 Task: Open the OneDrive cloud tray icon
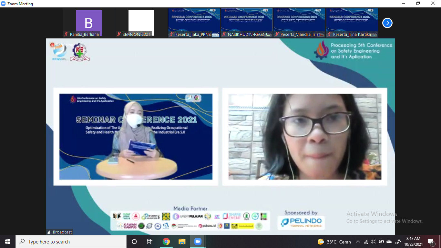click(389, 242)
